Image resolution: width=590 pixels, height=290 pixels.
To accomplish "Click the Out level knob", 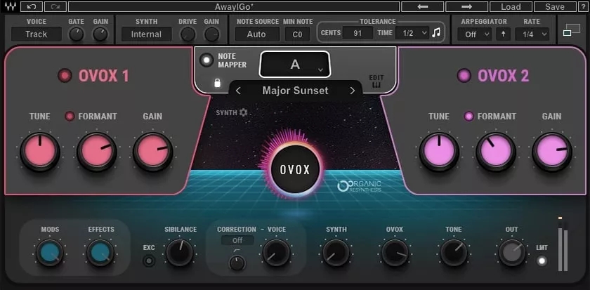I will tap(512, 253).
